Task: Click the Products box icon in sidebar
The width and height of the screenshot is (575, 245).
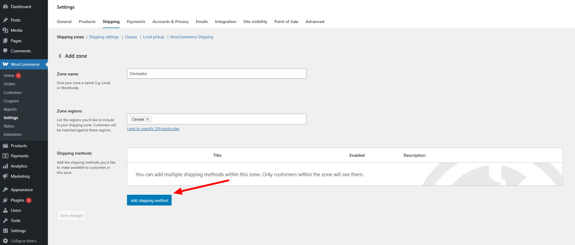Action: (x=5, y=146)
